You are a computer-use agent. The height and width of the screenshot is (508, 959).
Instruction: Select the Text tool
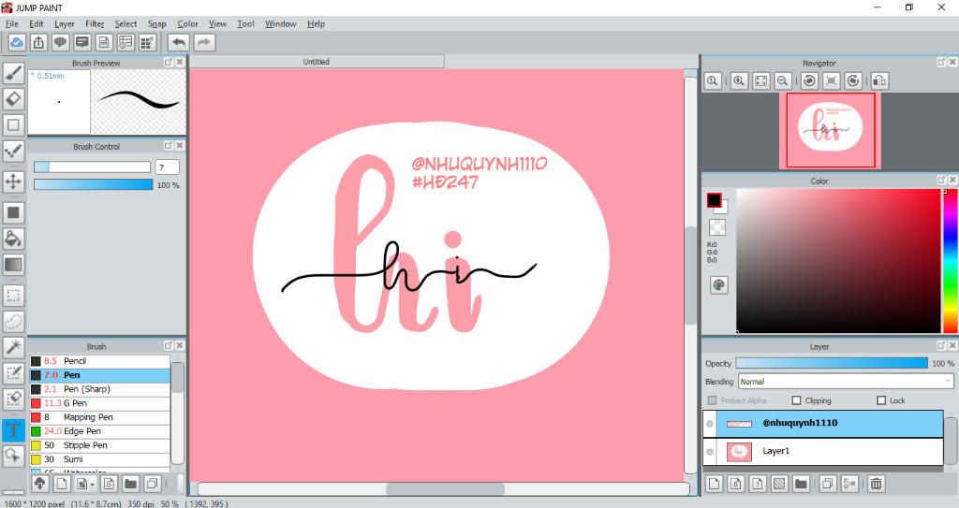click(x=13, y=429)
